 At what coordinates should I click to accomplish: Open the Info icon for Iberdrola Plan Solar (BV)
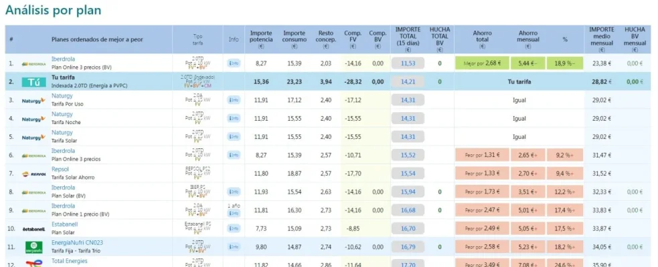(x=234, y=192)
